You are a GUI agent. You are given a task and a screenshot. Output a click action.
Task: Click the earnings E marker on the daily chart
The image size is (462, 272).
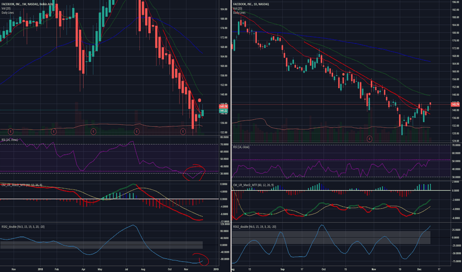[x=369, y=138]
